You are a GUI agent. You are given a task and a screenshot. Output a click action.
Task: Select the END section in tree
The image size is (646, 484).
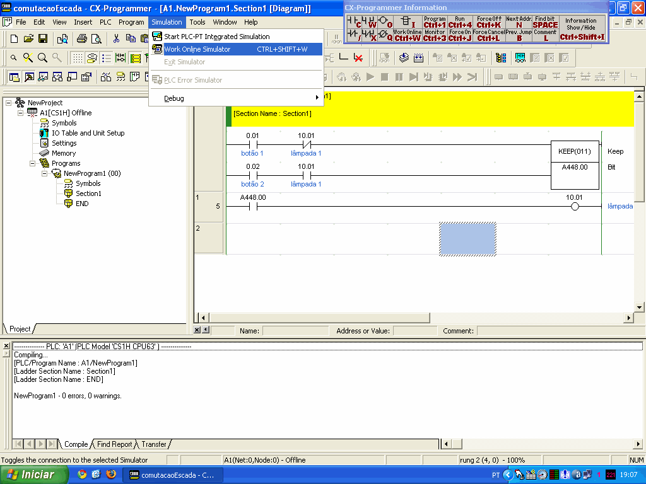[x=82, y=204]
